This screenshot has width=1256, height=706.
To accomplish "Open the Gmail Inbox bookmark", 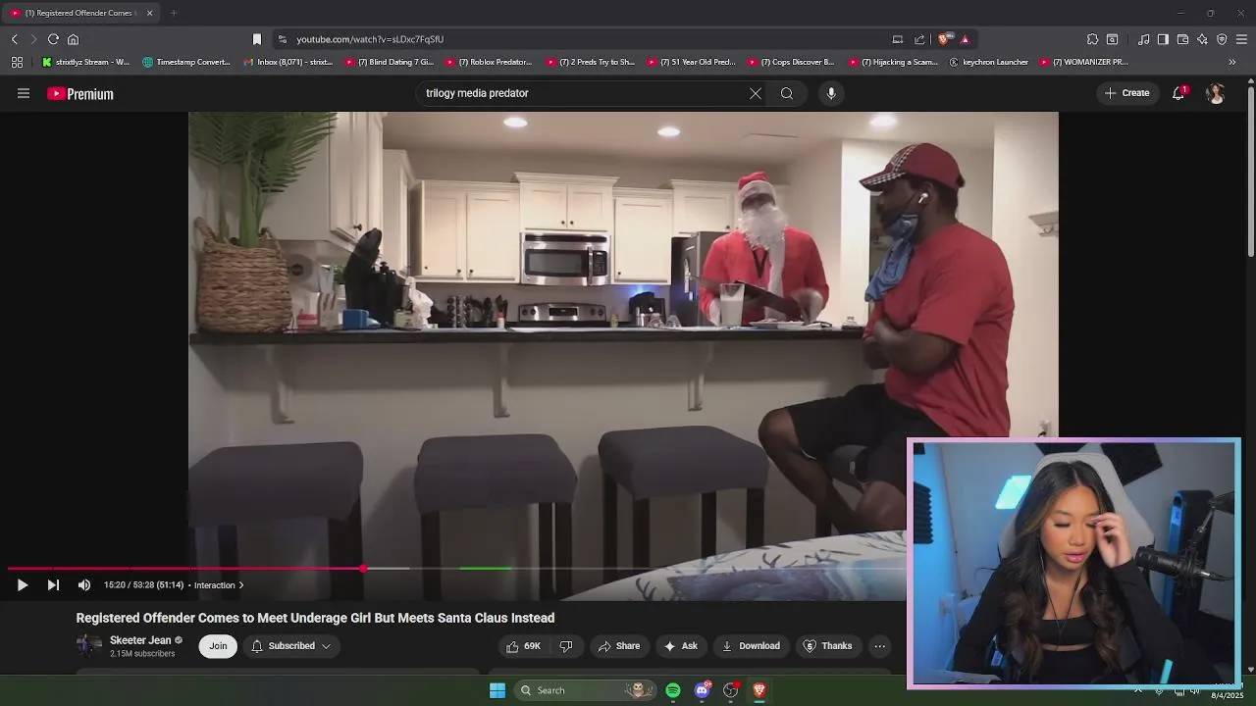I will point(288,62).
